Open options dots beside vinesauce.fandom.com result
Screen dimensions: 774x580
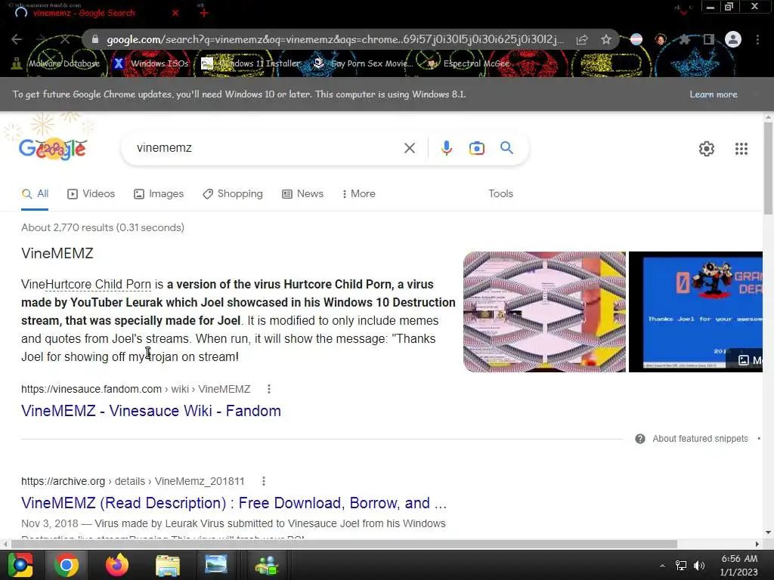coord(269,389)
